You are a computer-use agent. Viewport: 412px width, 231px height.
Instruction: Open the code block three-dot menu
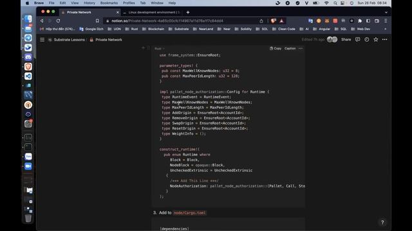[301, 49]
